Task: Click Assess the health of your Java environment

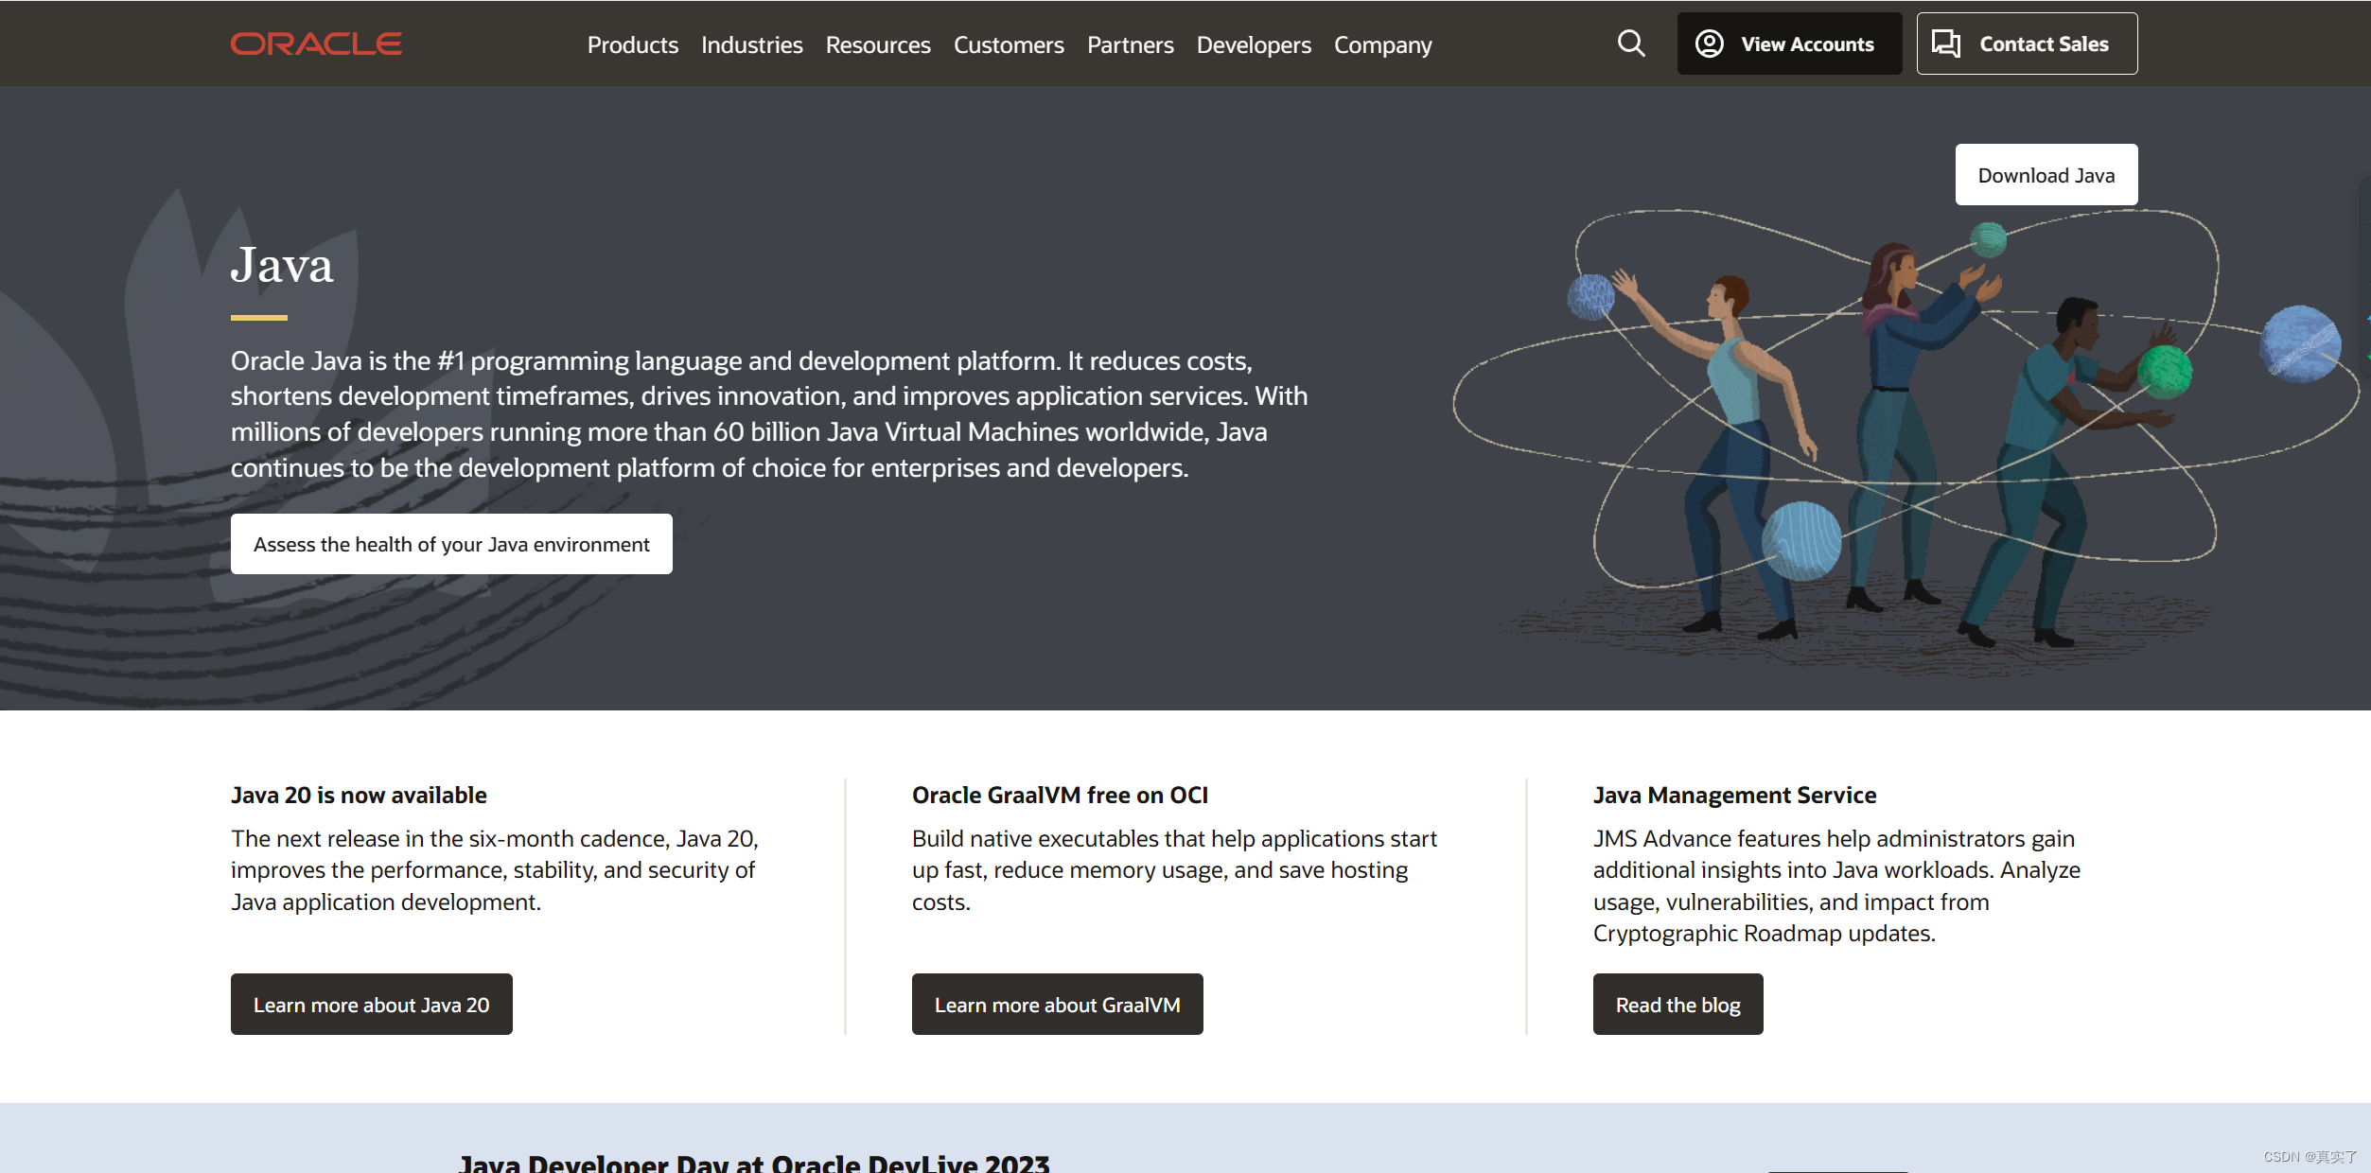Action: click(451, 544)
